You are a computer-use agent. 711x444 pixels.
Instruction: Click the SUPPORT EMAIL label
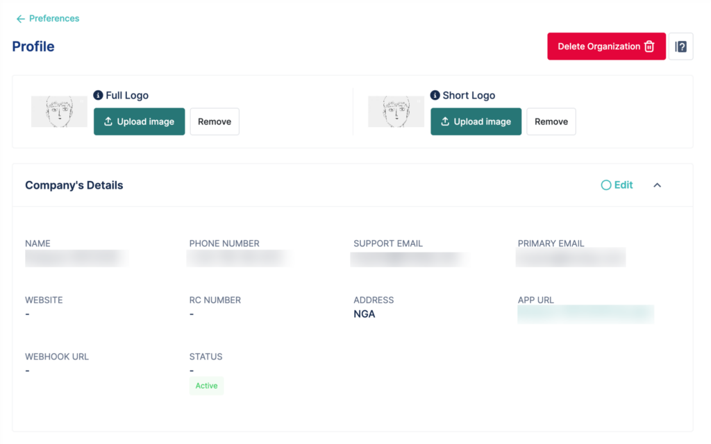click(x=388, y=244)
